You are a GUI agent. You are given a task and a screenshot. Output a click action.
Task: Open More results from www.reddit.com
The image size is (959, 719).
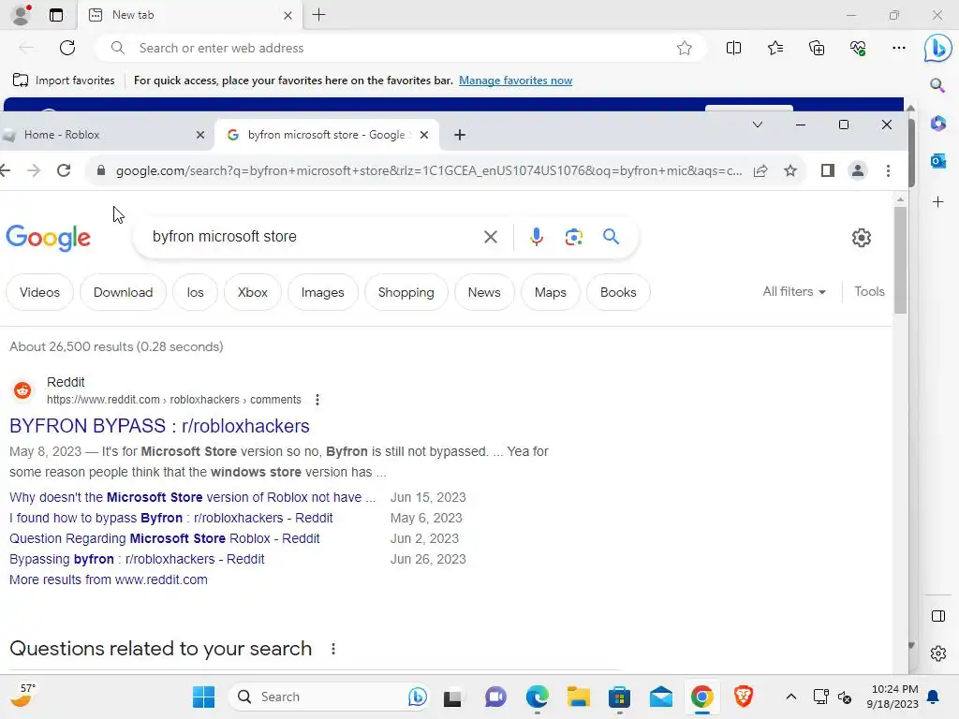click(109, 580)
